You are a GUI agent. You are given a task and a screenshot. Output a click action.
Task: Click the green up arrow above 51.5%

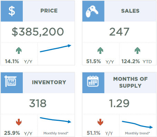[x=100, y=51]
